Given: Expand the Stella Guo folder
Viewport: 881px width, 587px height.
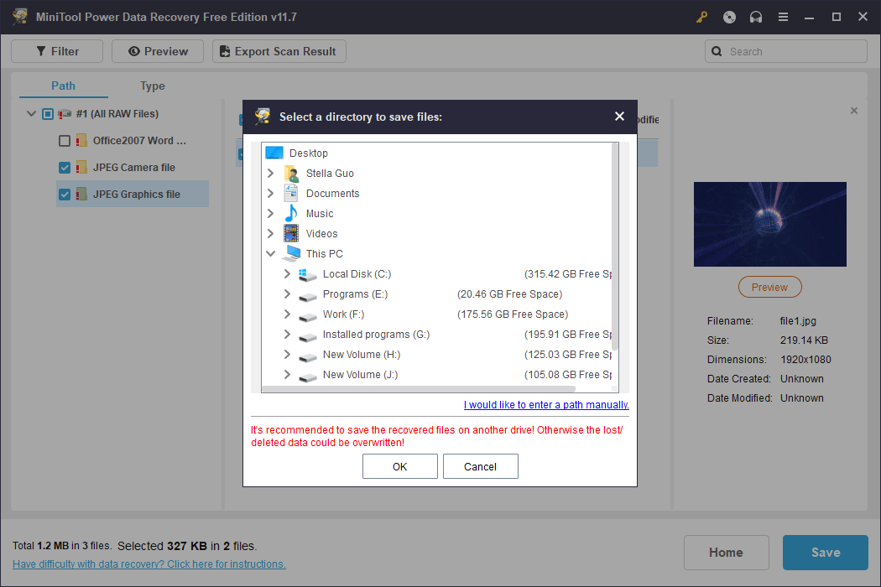Looking at the screenshot, I should (x=270, y=173).
